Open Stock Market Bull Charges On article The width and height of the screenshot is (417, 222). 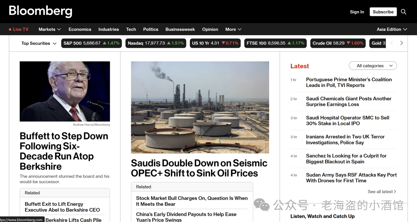click(x=192, y=201)
